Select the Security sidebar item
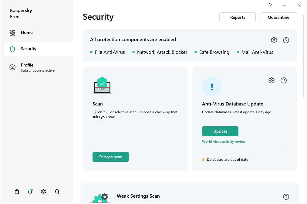The width and height of the screenshot is (307, 204). (29, 49)
